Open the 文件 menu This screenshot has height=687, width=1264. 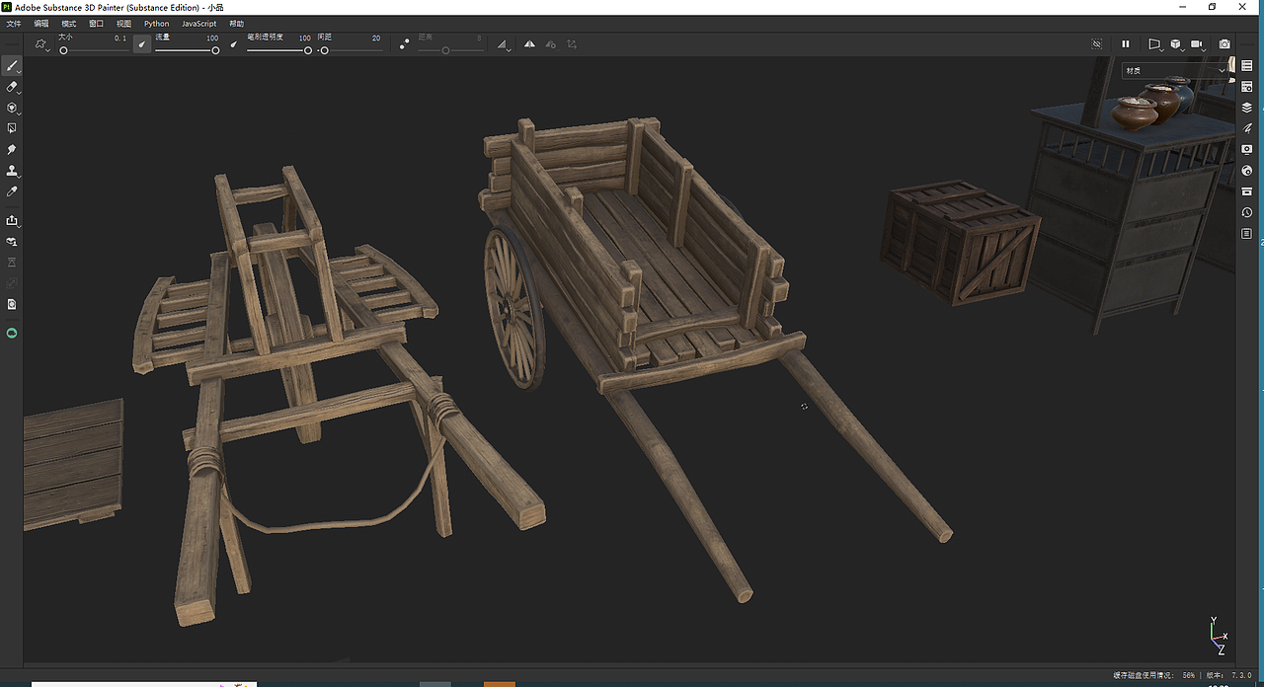pyautogui.click(x=14, y=23)
